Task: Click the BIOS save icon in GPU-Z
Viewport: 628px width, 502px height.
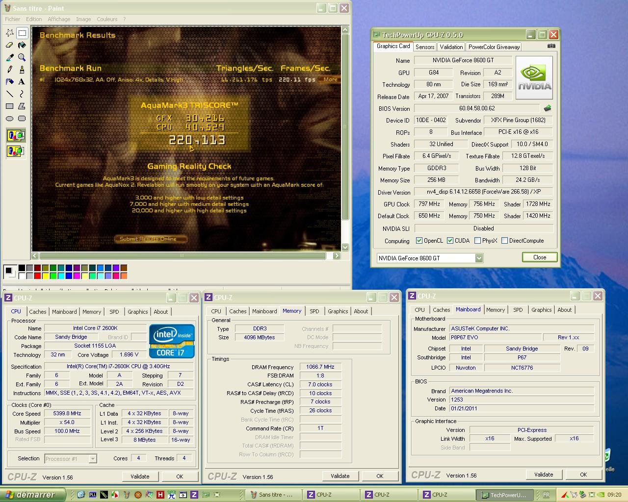Action: 548,108
